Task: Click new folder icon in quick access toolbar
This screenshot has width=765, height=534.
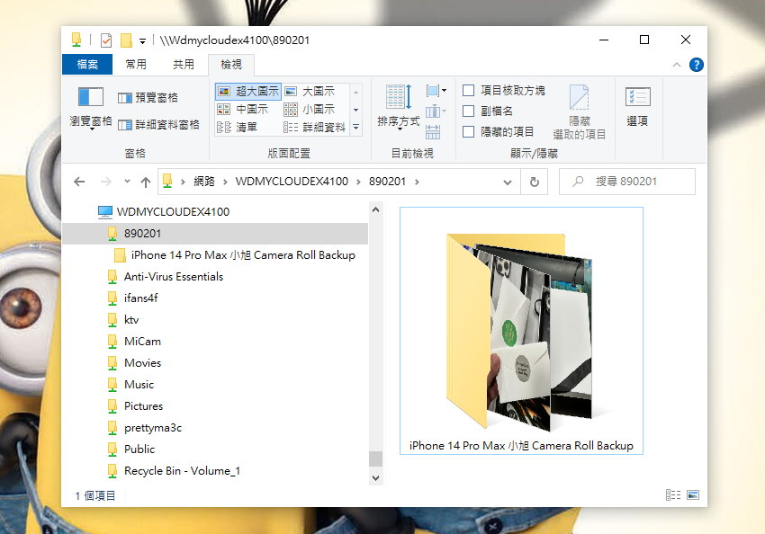Action: (126, 40)
